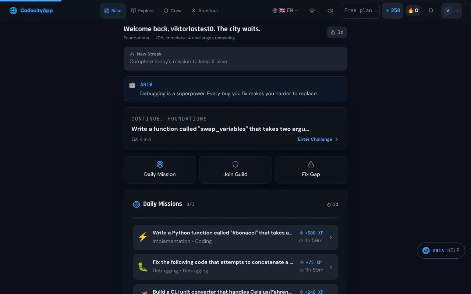Click the Free plan upgrade button
Image resolution: width=471 pixels, height=294 pixels.
tap(360, 11)
